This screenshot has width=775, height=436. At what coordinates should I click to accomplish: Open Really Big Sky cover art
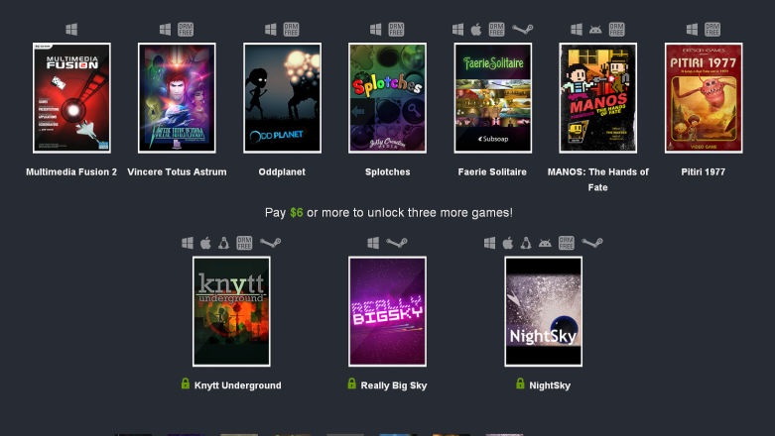(387, 311)
